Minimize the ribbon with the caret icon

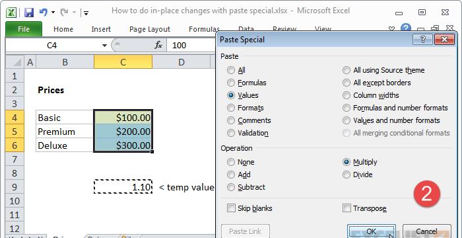tap(391, 29)
